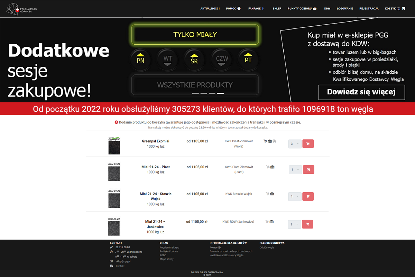Add Miał 21-24 - Staszic Wujek to cart

click(x=308, y=196)
